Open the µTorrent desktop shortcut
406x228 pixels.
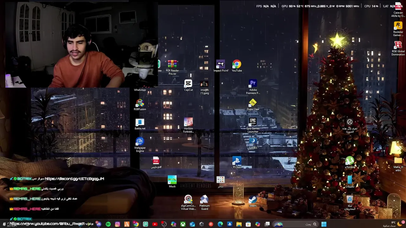click(x=350, y=163)
